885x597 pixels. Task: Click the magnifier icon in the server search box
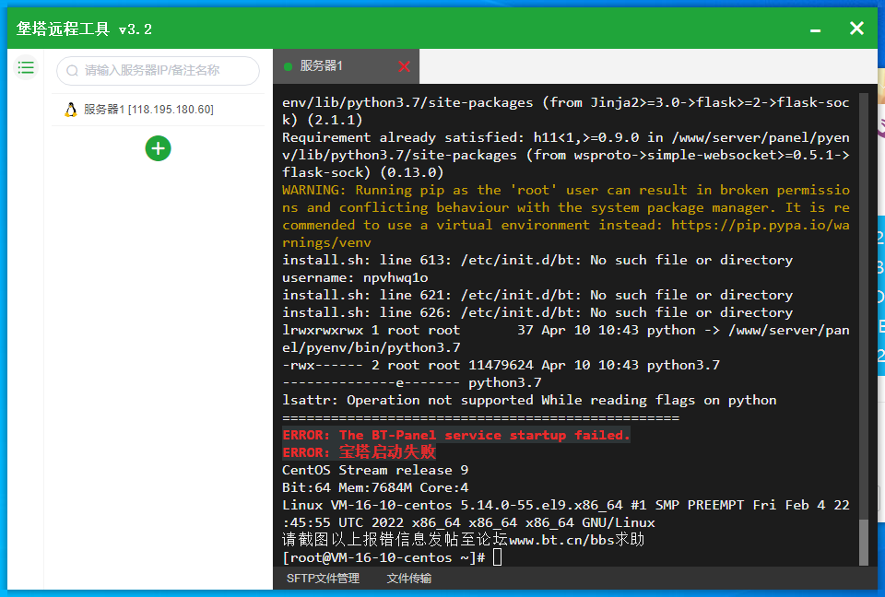coord(72,71)
